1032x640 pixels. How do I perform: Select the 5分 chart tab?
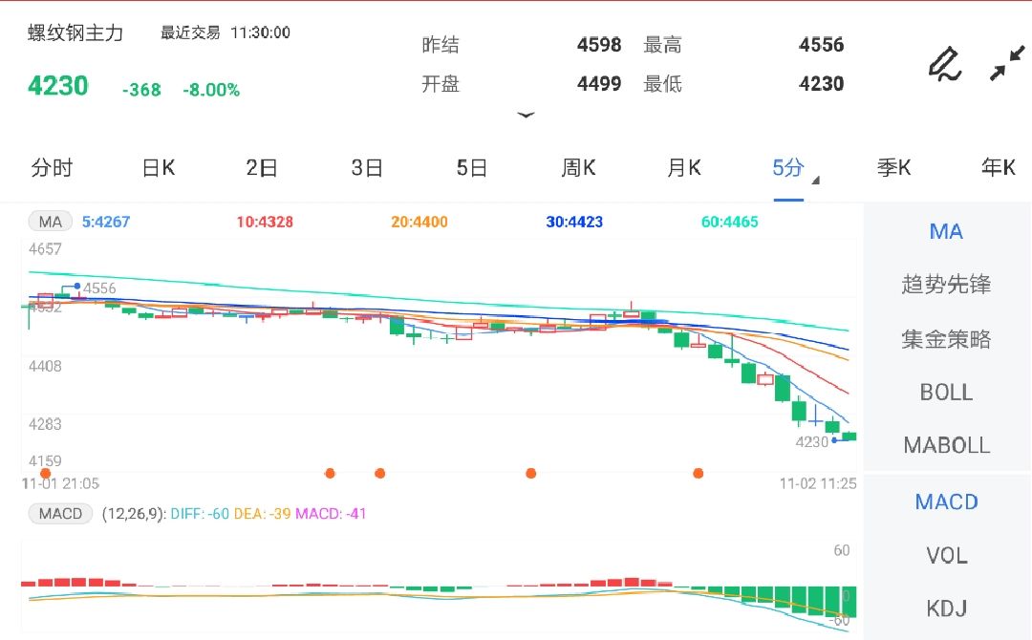(x=787, y=168)
